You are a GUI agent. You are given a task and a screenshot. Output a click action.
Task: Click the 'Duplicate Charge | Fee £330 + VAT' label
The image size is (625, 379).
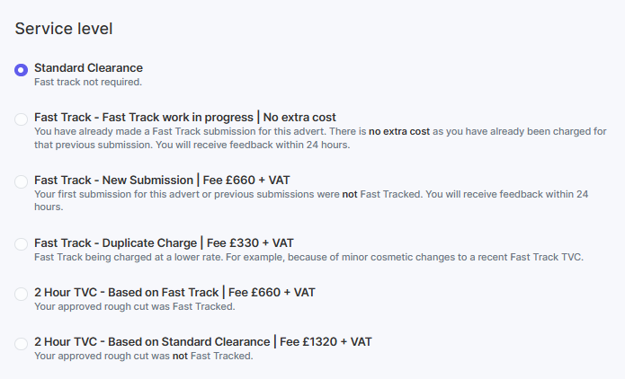pyautogui.click(x=164, y=243)
